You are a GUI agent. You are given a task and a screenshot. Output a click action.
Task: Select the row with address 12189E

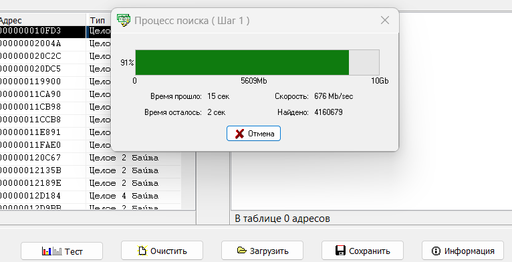coord(90,183)
